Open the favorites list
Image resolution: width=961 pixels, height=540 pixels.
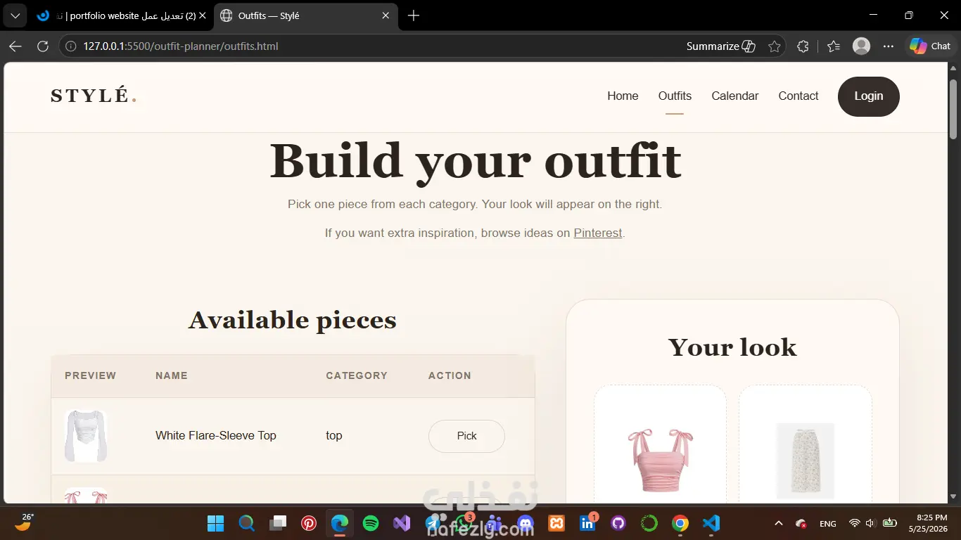tap(834, 46)
